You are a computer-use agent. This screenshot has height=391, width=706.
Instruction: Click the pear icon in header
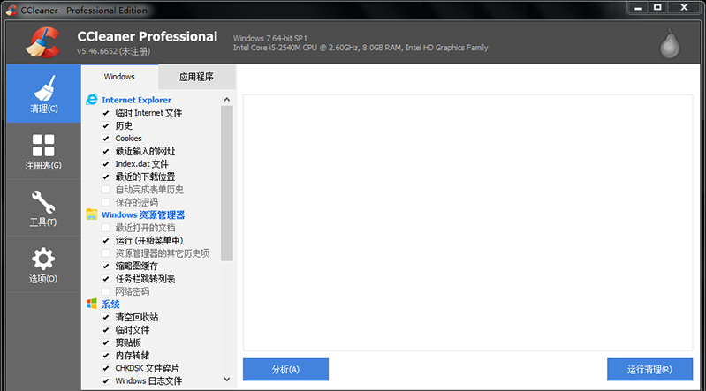coord(670,44)
